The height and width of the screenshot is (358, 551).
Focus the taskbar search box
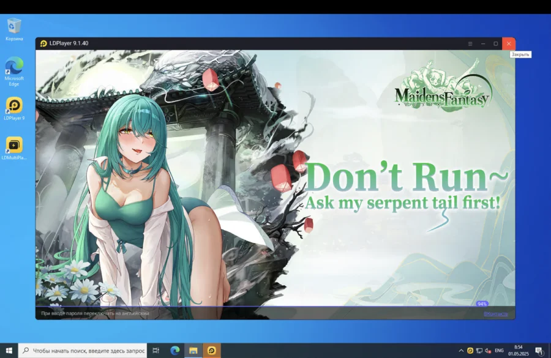point(83,350)
